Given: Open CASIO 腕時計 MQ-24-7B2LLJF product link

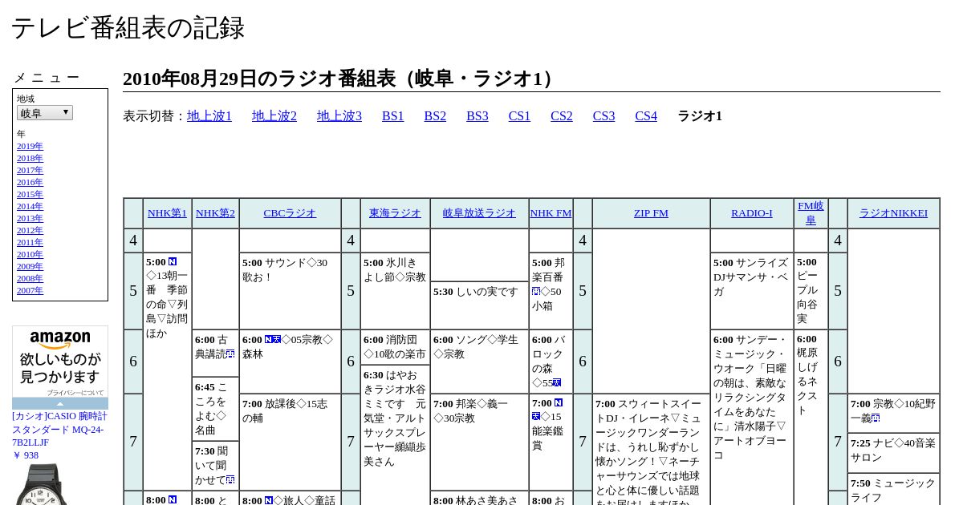Looking at the screenshot, I should 59,429.
